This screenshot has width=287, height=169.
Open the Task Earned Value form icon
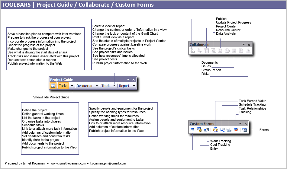tap(215, 130)
